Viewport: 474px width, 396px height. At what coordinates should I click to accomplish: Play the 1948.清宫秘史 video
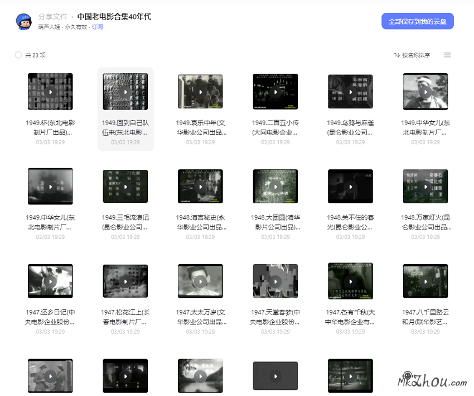coord(200,186)
